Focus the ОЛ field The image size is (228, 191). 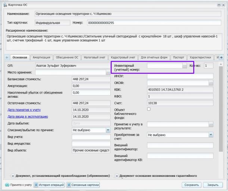pos(73,66)
